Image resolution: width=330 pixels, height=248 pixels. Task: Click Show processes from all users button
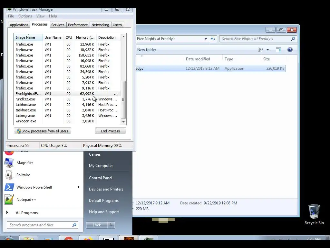coord(43,131)
